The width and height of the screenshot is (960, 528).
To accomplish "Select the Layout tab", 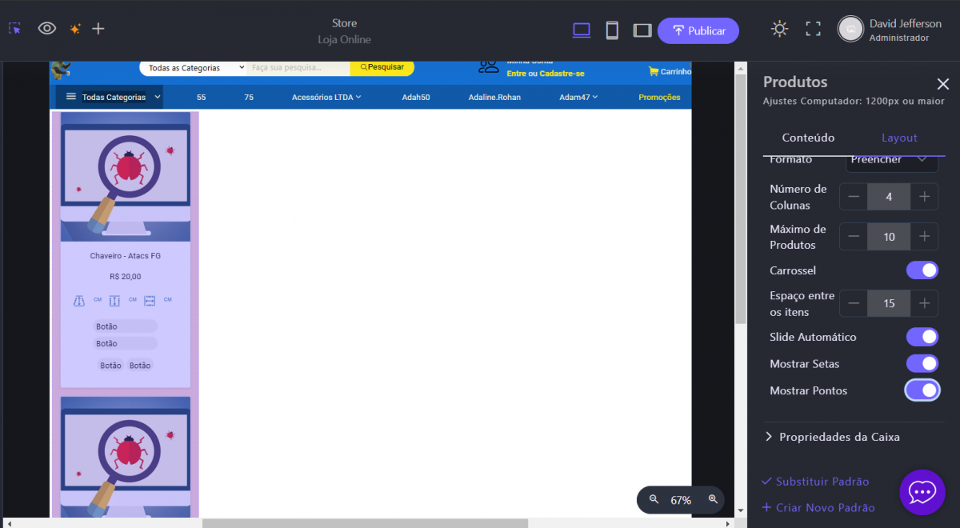I will pos(899,138).
